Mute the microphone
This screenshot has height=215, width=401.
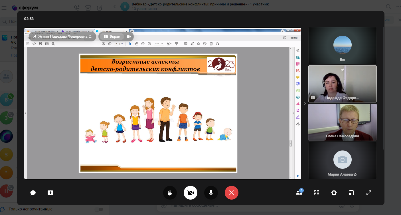point(211,193)
